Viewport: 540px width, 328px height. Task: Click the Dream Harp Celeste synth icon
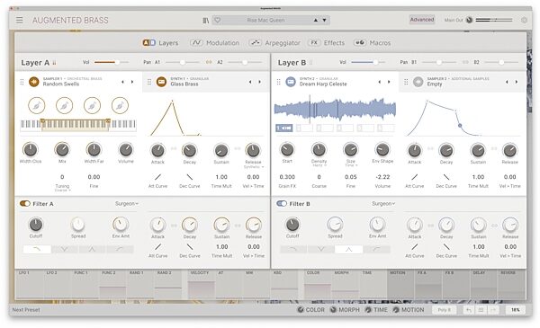click(291, 82)
